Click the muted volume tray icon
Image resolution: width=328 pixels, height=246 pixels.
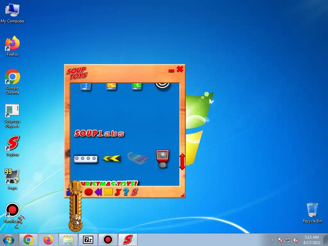296,240
